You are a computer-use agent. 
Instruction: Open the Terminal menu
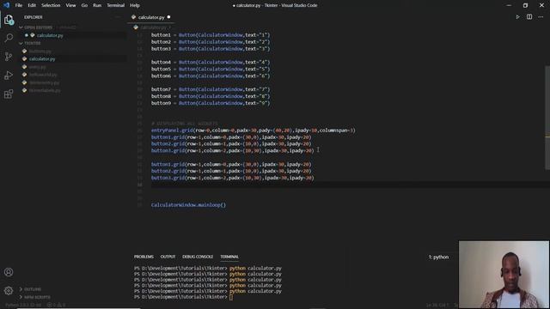(116, 5)
